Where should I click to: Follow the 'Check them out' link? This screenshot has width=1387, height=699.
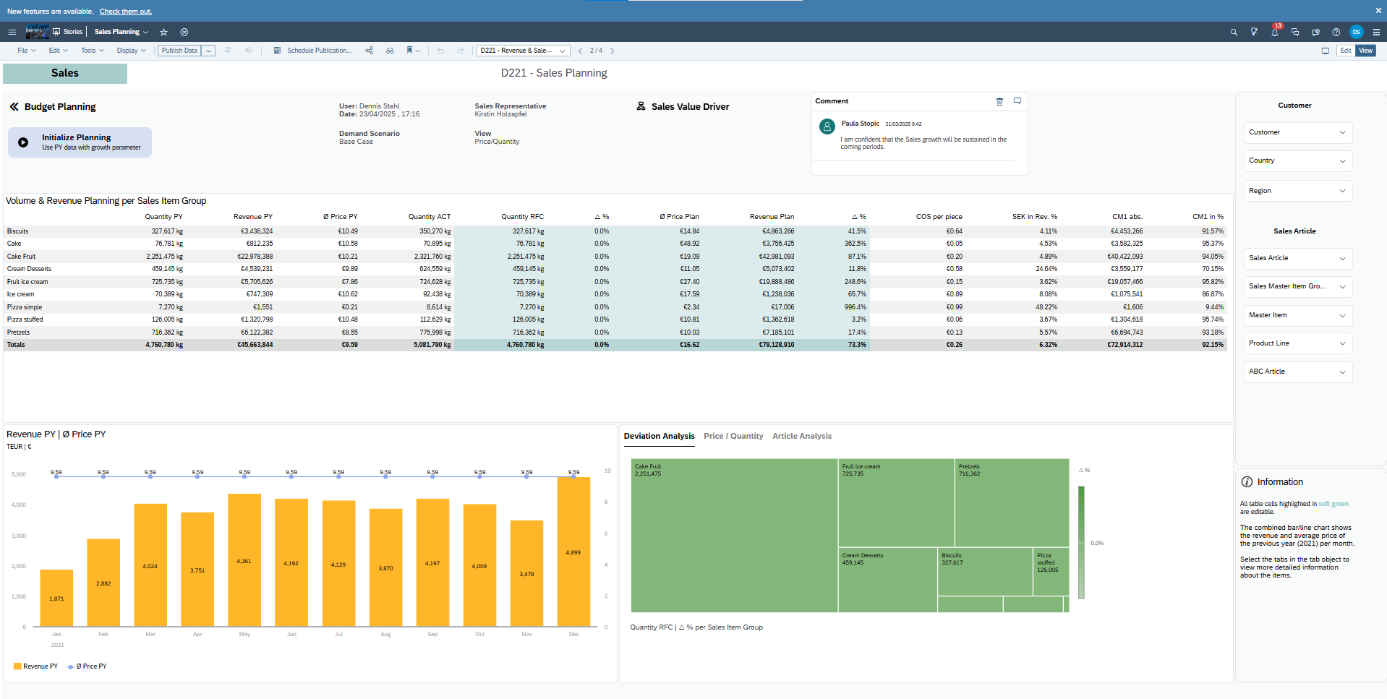[125, 12]
